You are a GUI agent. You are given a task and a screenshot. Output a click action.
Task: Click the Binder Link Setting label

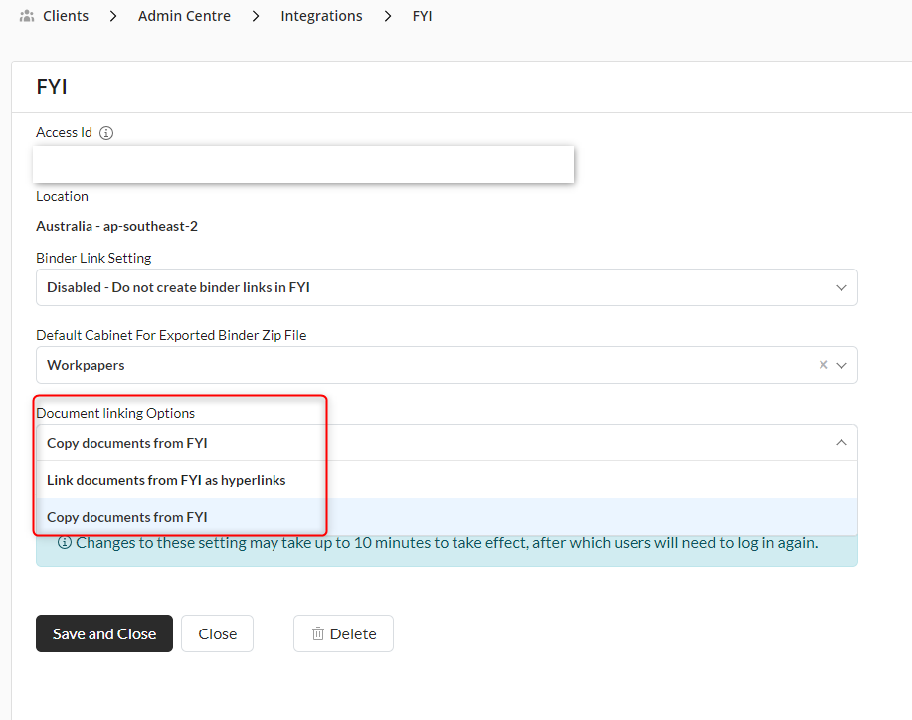(93, 258)
